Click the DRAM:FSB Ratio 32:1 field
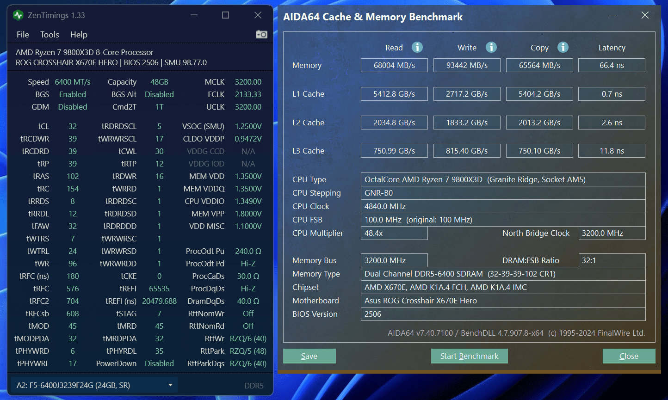668x400 pixels. [x=612, y=260]
